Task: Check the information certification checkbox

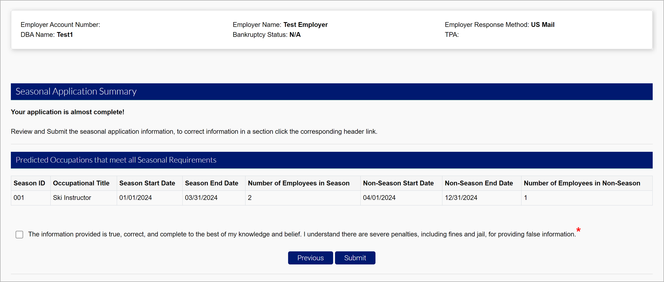Action: (19, 234)
